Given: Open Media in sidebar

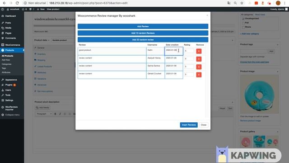Looking at the screenshot, I should click(8, 28).
